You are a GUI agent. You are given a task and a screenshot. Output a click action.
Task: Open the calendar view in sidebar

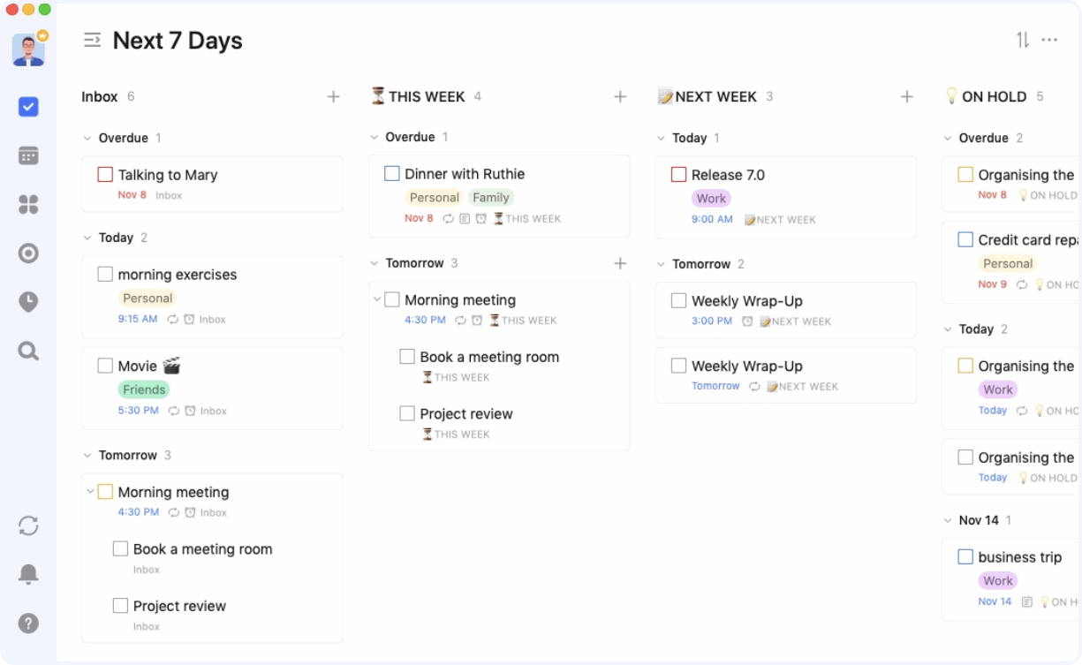point(28,155)
